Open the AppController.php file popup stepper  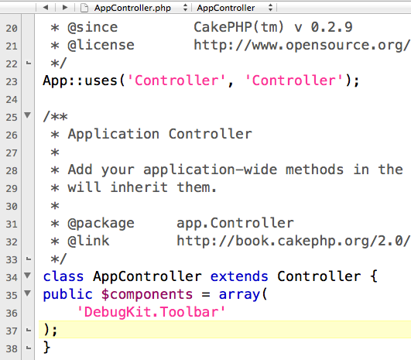pos(185,8)
